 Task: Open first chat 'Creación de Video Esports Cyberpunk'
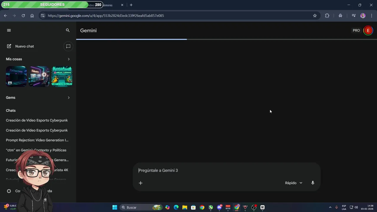pos(37,120)
